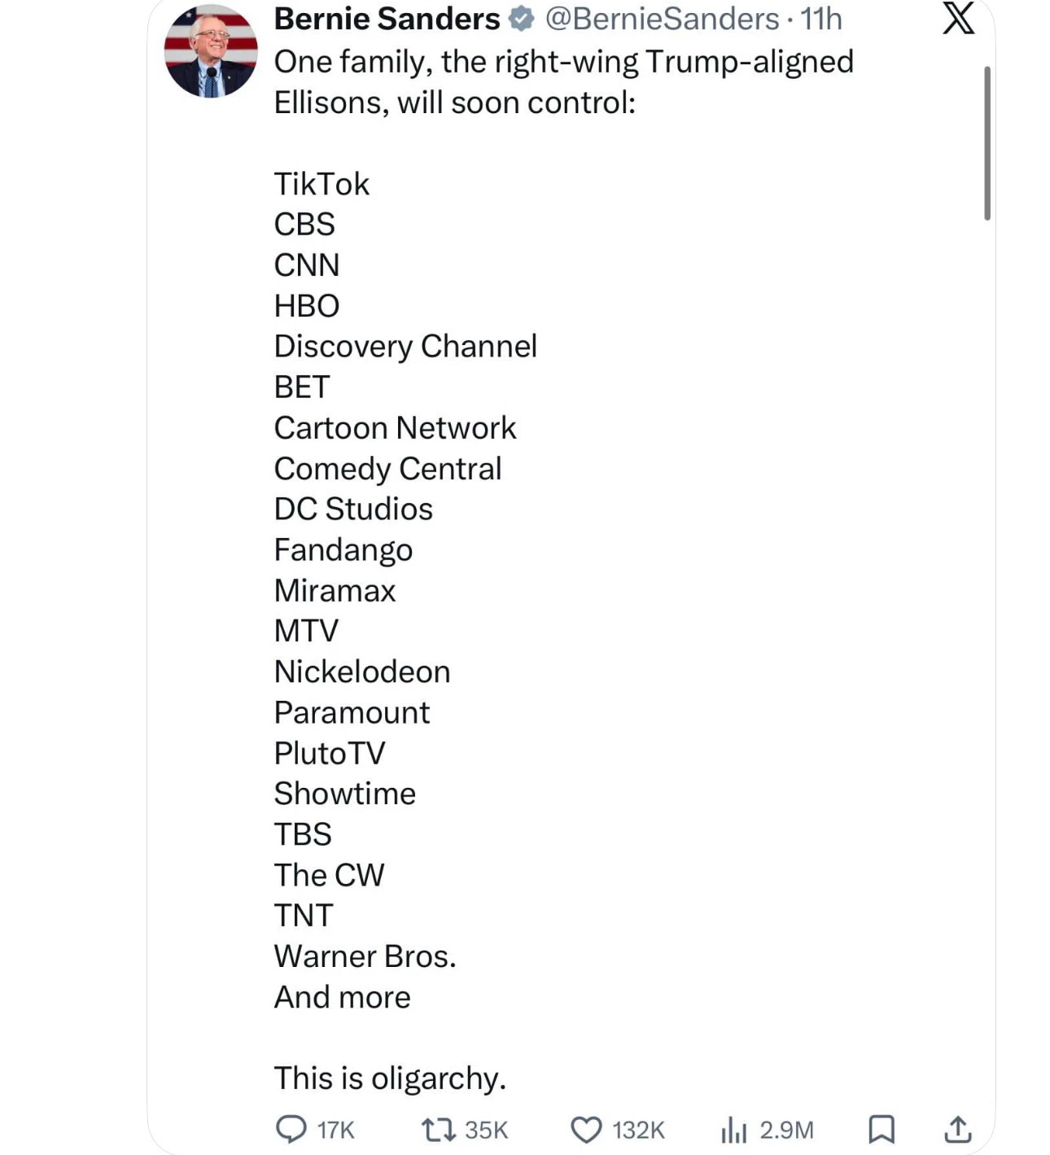Click the vertical scrollbar thumb
The image size is (1050, 1155).
(x=987, y=143)
